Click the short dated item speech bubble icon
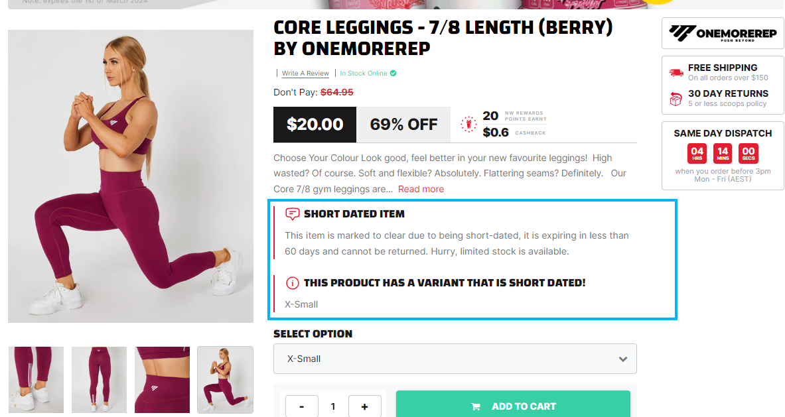 click(x=292, y=214)
